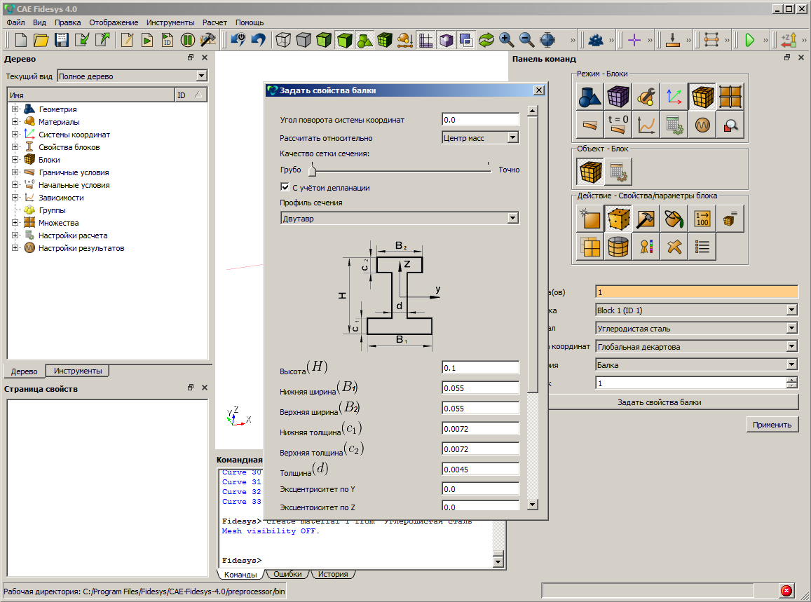Click the ID column header in tree

pyautogui.click(x=191, y=95)
